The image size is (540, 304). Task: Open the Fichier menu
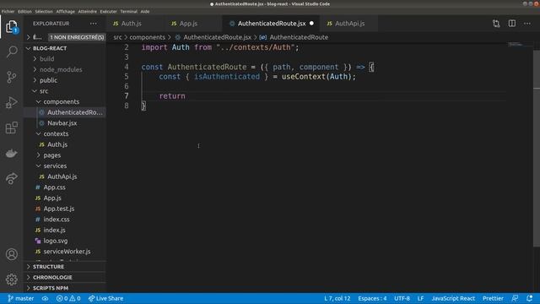tap(8, 11)
